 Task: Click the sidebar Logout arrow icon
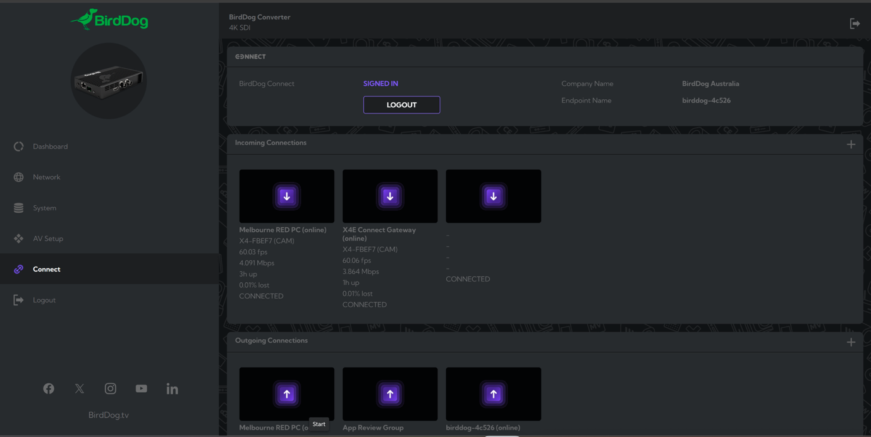point(18,300)
